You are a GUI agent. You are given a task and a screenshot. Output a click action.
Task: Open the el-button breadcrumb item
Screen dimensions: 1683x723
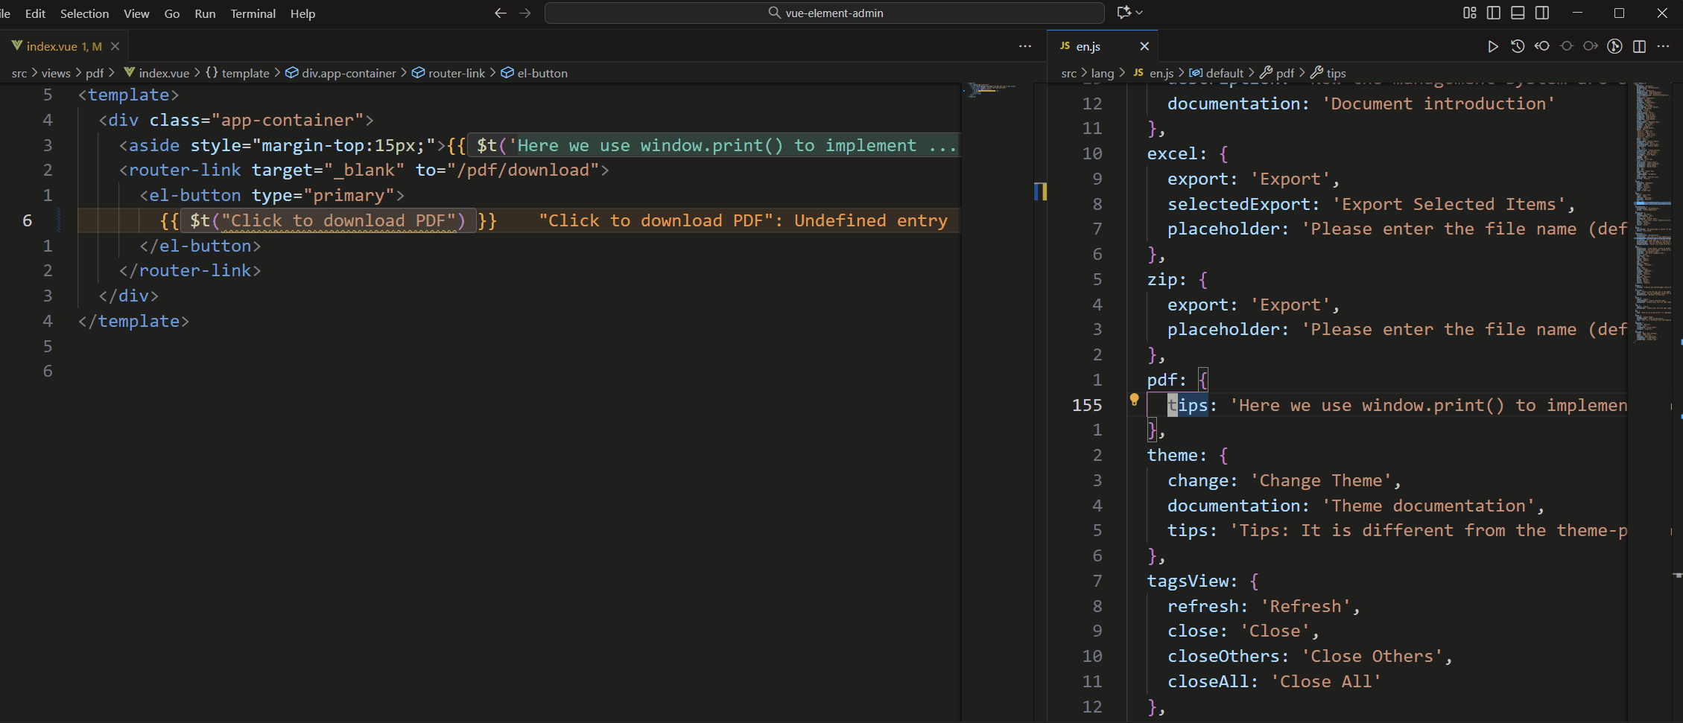[541, 73]
